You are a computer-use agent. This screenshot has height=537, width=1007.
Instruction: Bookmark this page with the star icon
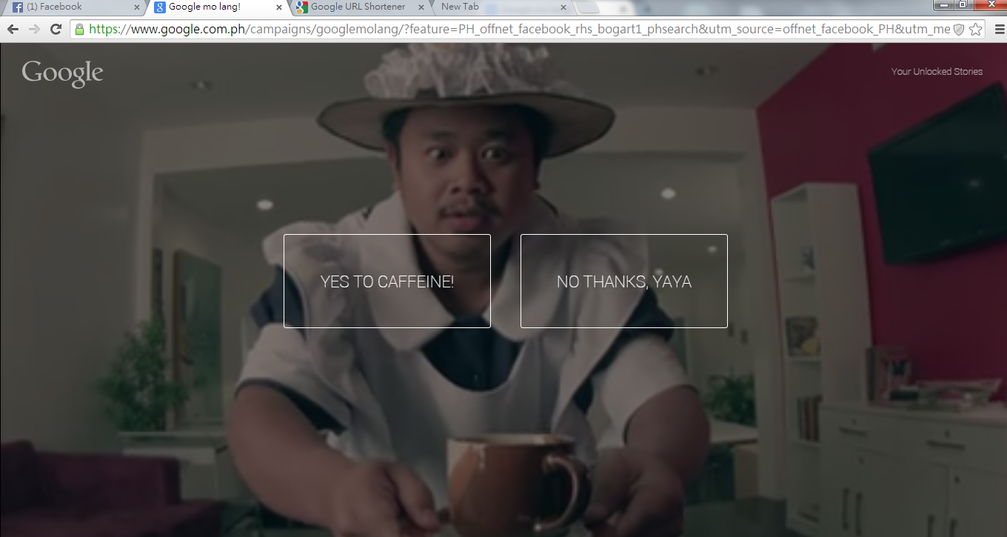point(976,30)
